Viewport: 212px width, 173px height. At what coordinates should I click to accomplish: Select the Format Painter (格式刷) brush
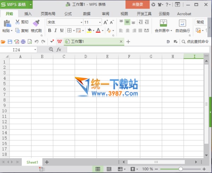point(36,23)
